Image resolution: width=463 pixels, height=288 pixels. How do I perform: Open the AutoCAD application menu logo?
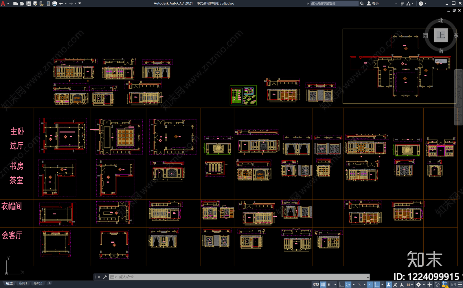[3, 3]
